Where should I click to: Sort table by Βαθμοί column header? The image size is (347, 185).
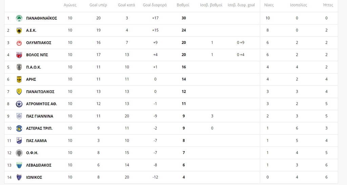[183, 5]
